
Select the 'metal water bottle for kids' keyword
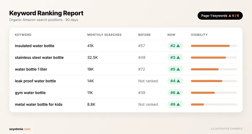[39, 104]
